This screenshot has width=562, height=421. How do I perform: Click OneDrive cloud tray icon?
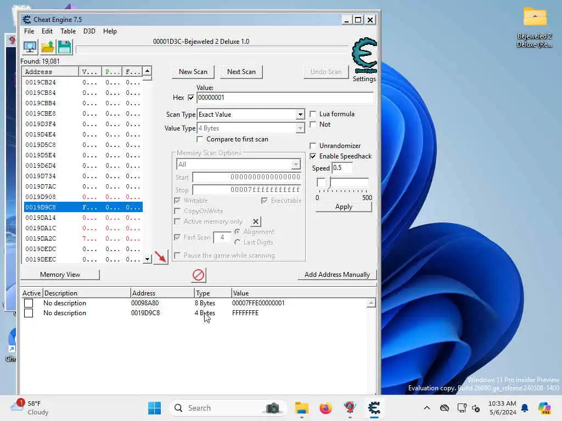click(x=445, y=408)
